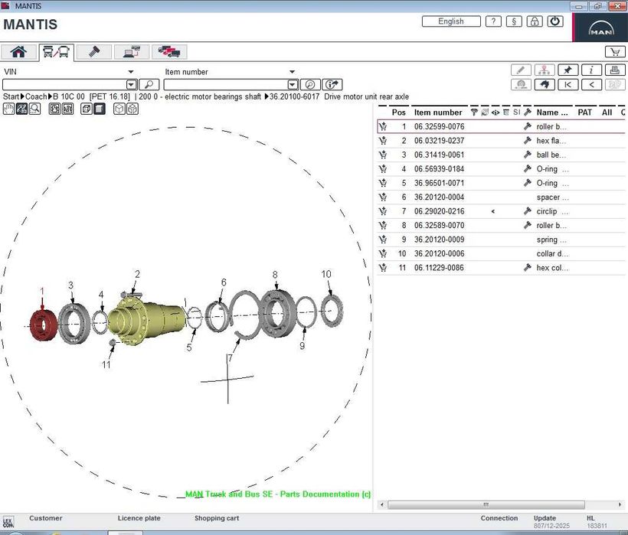Click fit drawing to window button
The image size is (628, 535).
[54, 109]
